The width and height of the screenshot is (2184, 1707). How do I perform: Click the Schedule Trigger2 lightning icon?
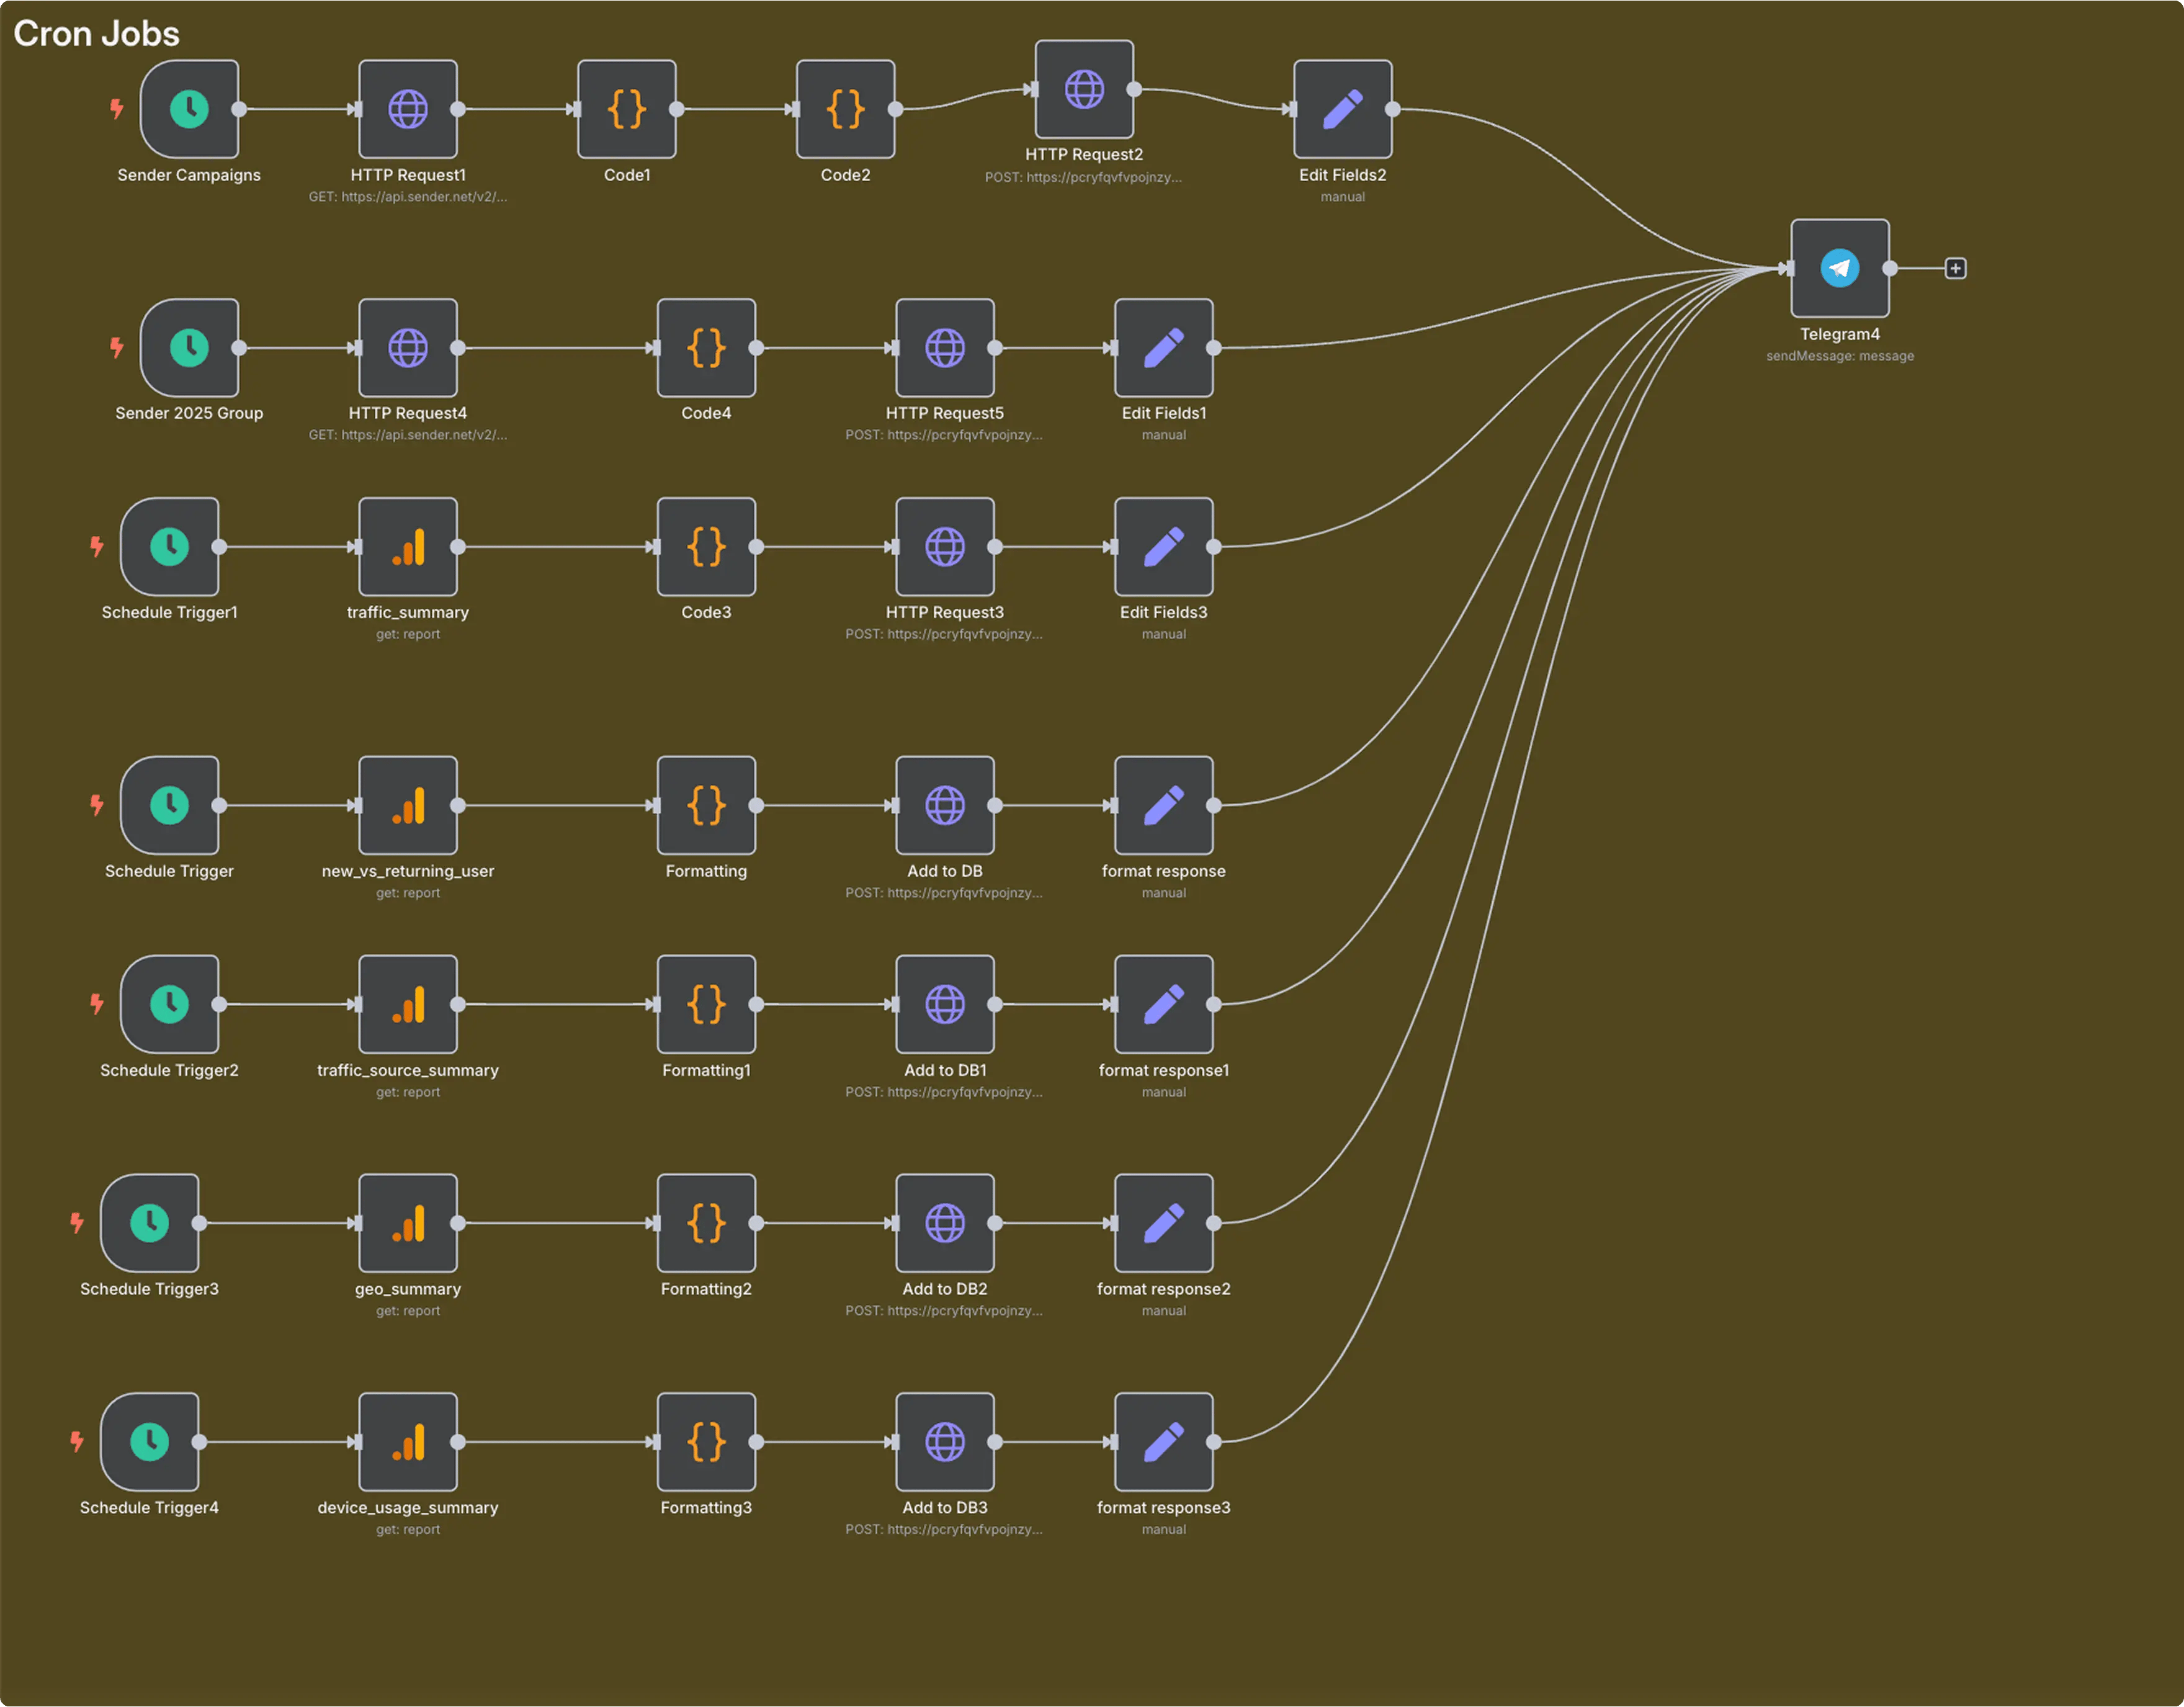(97, 1003)
